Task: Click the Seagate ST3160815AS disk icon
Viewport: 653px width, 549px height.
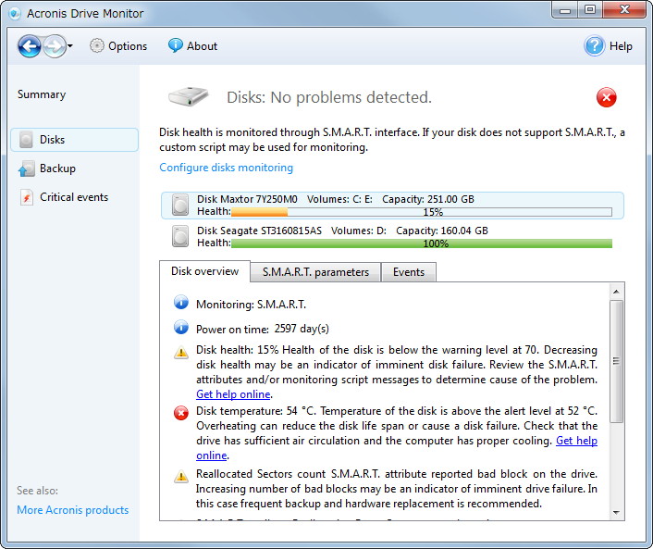Action: pos(180,236)
